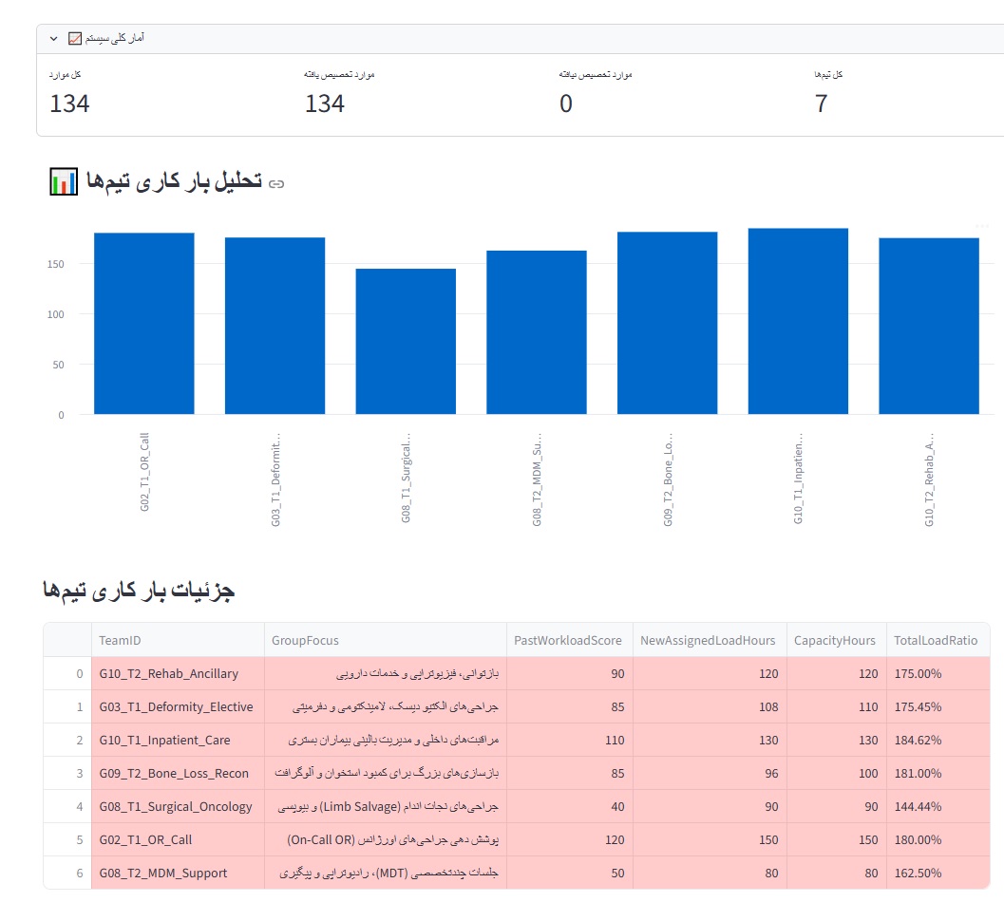Open the chart's three-dot options menu
Viewport: 1004px width, 902px height.
[982, 226]
